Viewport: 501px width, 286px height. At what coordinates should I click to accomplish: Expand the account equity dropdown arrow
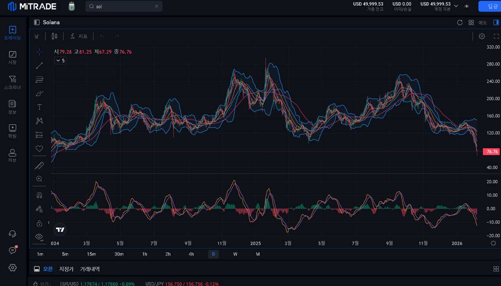coord(456,6)
